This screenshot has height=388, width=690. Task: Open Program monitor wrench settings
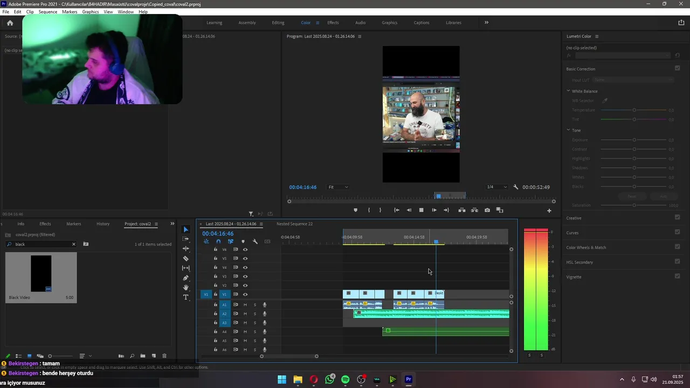tap(515, 187)
